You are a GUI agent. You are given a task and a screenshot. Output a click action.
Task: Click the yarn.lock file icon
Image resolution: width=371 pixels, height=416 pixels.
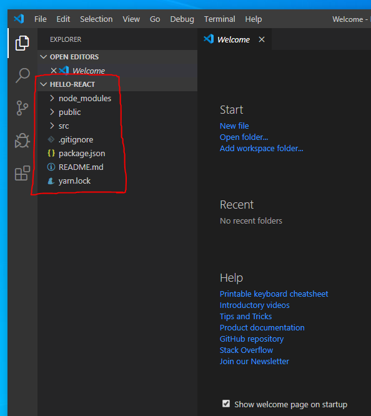[51, 181]
